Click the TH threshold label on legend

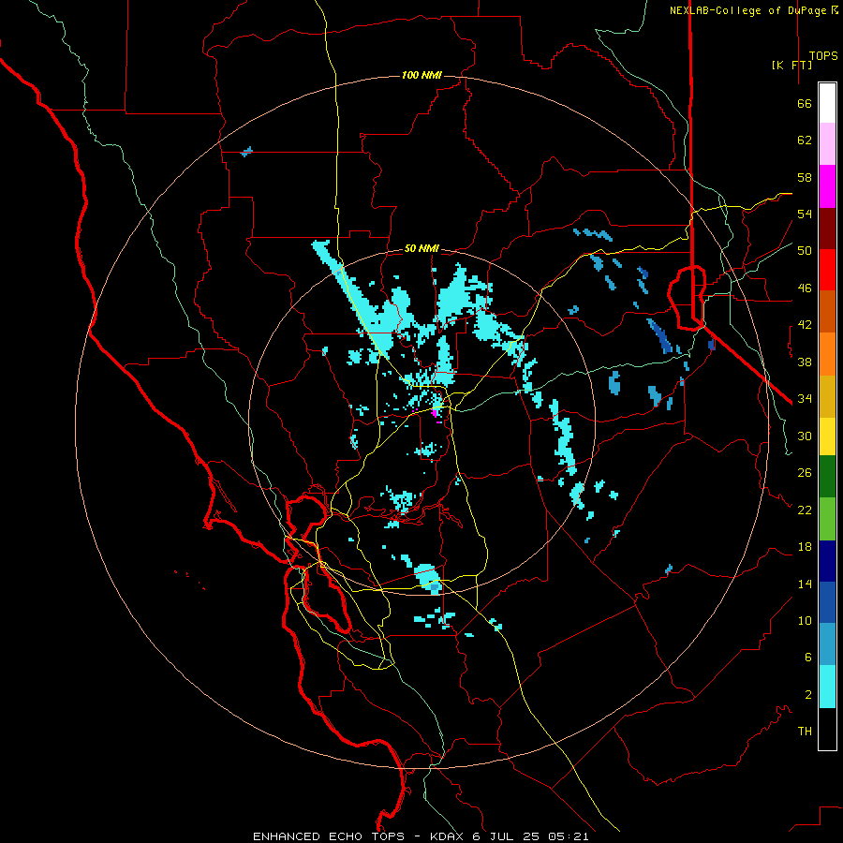(x=805, y=732)
